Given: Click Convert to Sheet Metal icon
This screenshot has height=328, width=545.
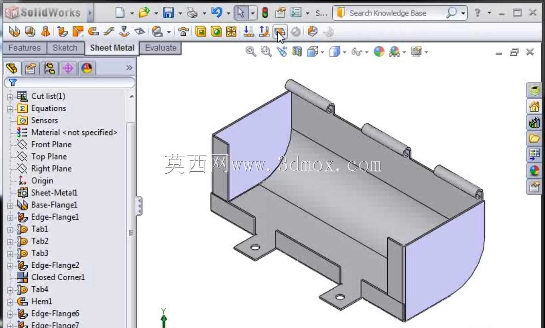Looking at the screenshot, I should tap(30, 32).
